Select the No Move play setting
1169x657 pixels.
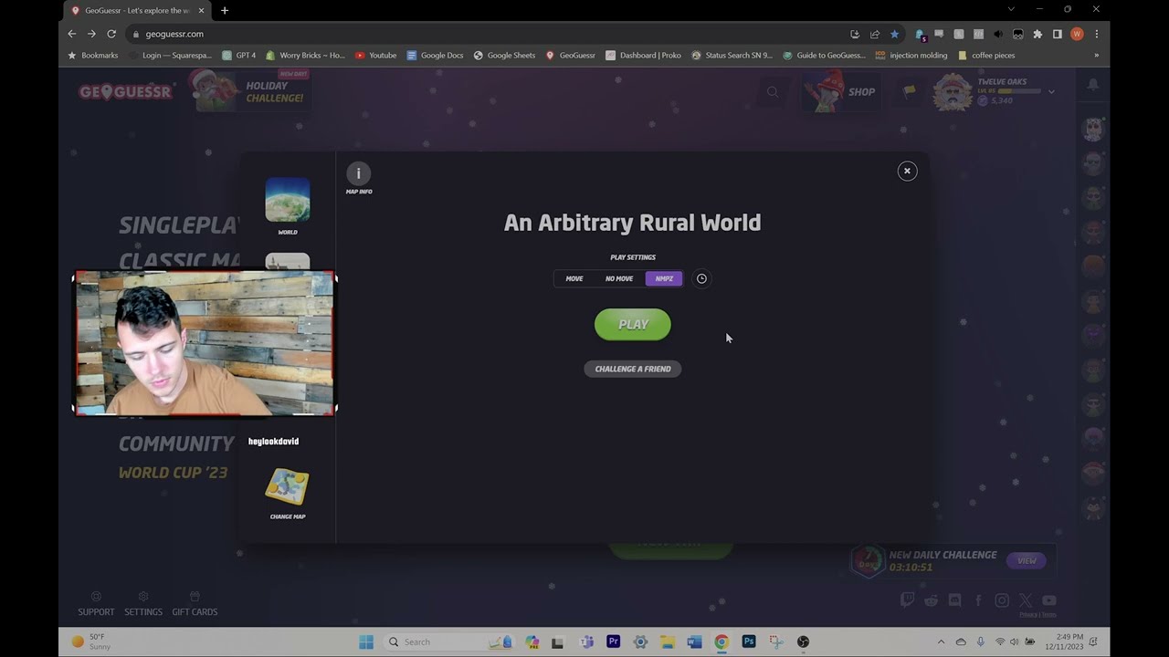(x=619, y=278)
